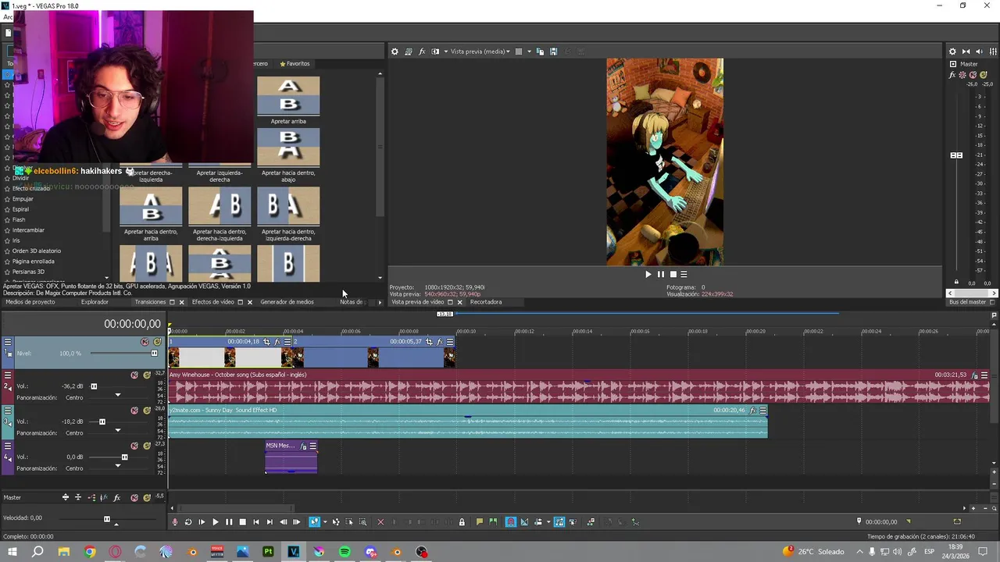Viewport: 1000px width, 562px height.
Task: Start playback in the preview window
Action: pos(648,274)
